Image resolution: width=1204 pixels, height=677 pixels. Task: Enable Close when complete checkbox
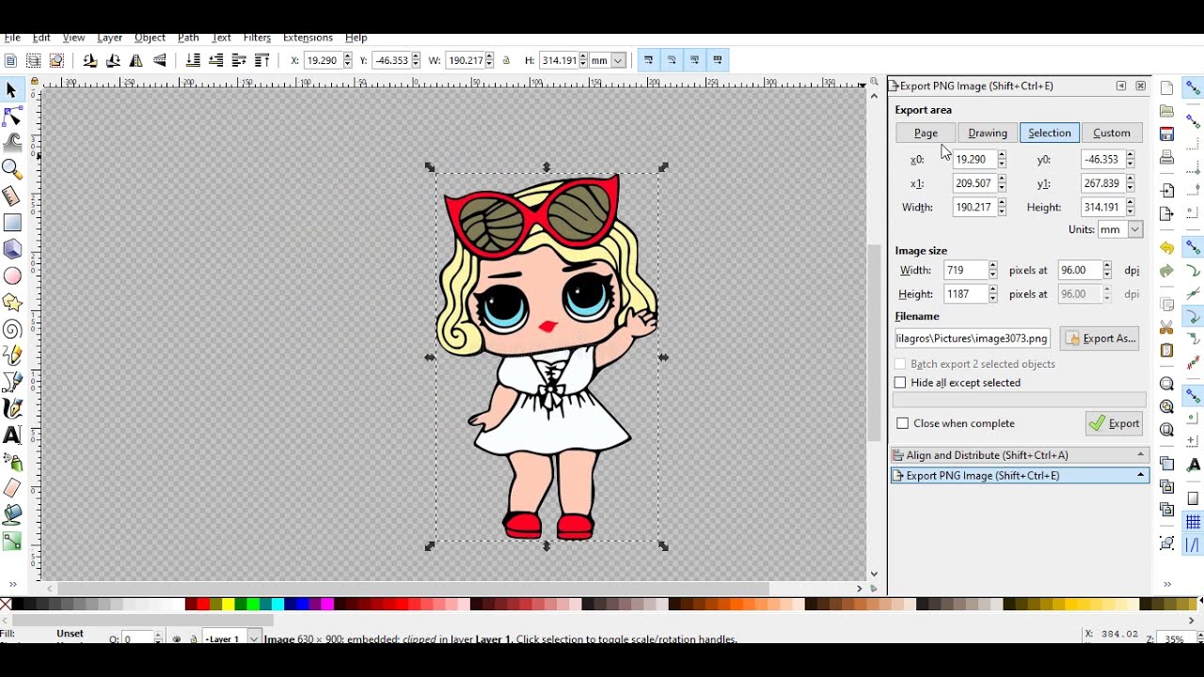click(x=903, y=423)
